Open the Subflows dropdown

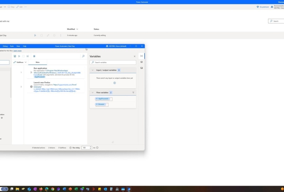click(20, 62)
